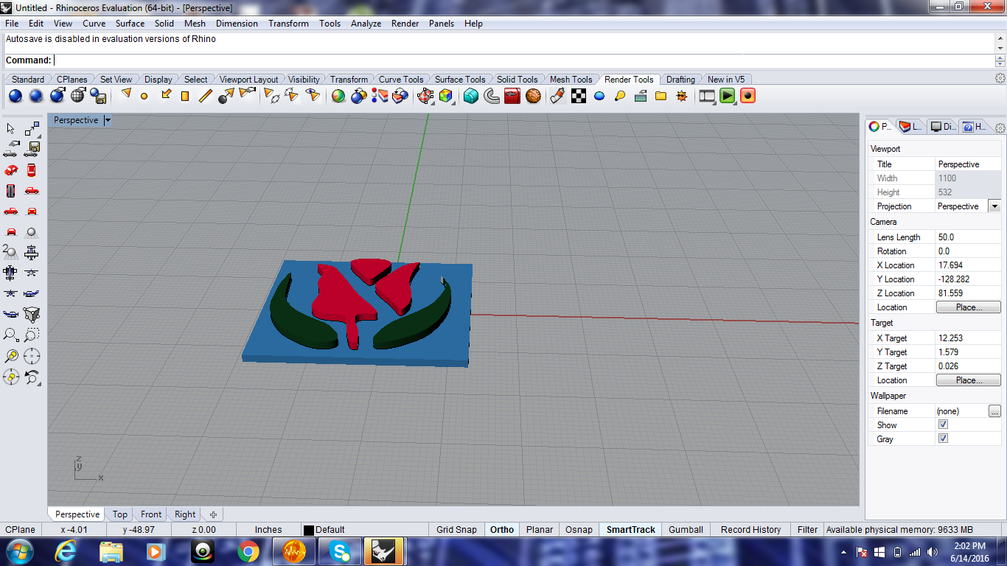Click the green Render play button icon
Image resolution: width=1007 pixels, height=566 pixels.
[x=728, y=96]
